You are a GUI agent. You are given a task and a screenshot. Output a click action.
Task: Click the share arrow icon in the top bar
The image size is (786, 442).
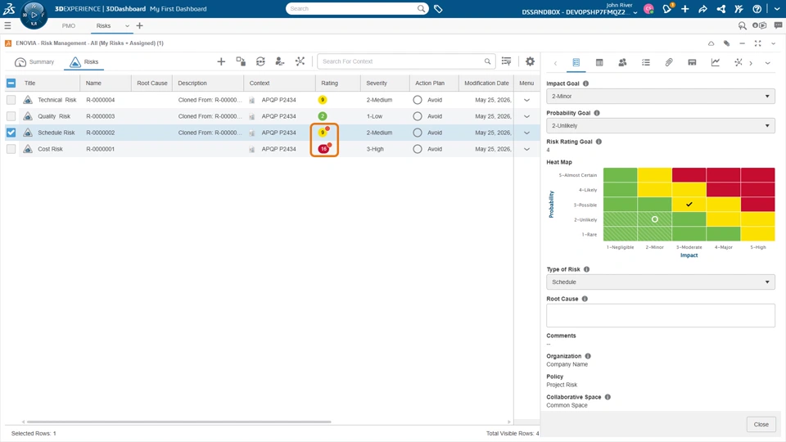702,8
